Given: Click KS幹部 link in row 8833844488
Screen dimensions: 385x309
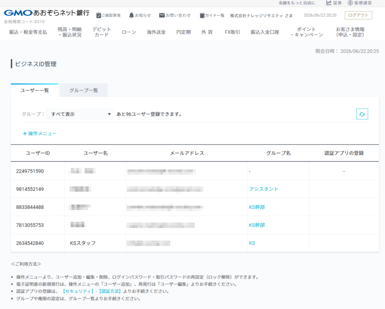Looking at the screenshot, I should click(x=257, y=207).
